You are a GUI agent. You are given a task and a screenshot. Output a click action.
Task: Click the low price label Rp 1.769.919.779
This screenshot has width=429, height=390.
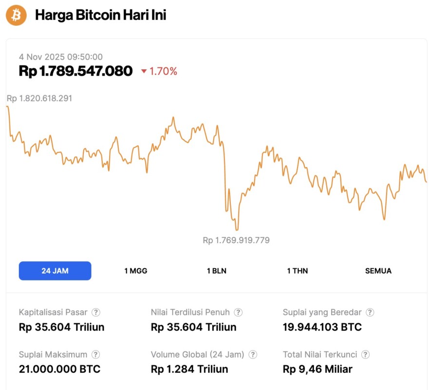pyautogui.click(x=236, y=240)
